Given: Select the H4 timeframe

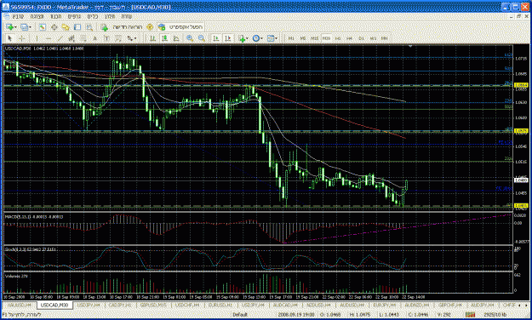Looking at the screenshot, I should 350,38.
